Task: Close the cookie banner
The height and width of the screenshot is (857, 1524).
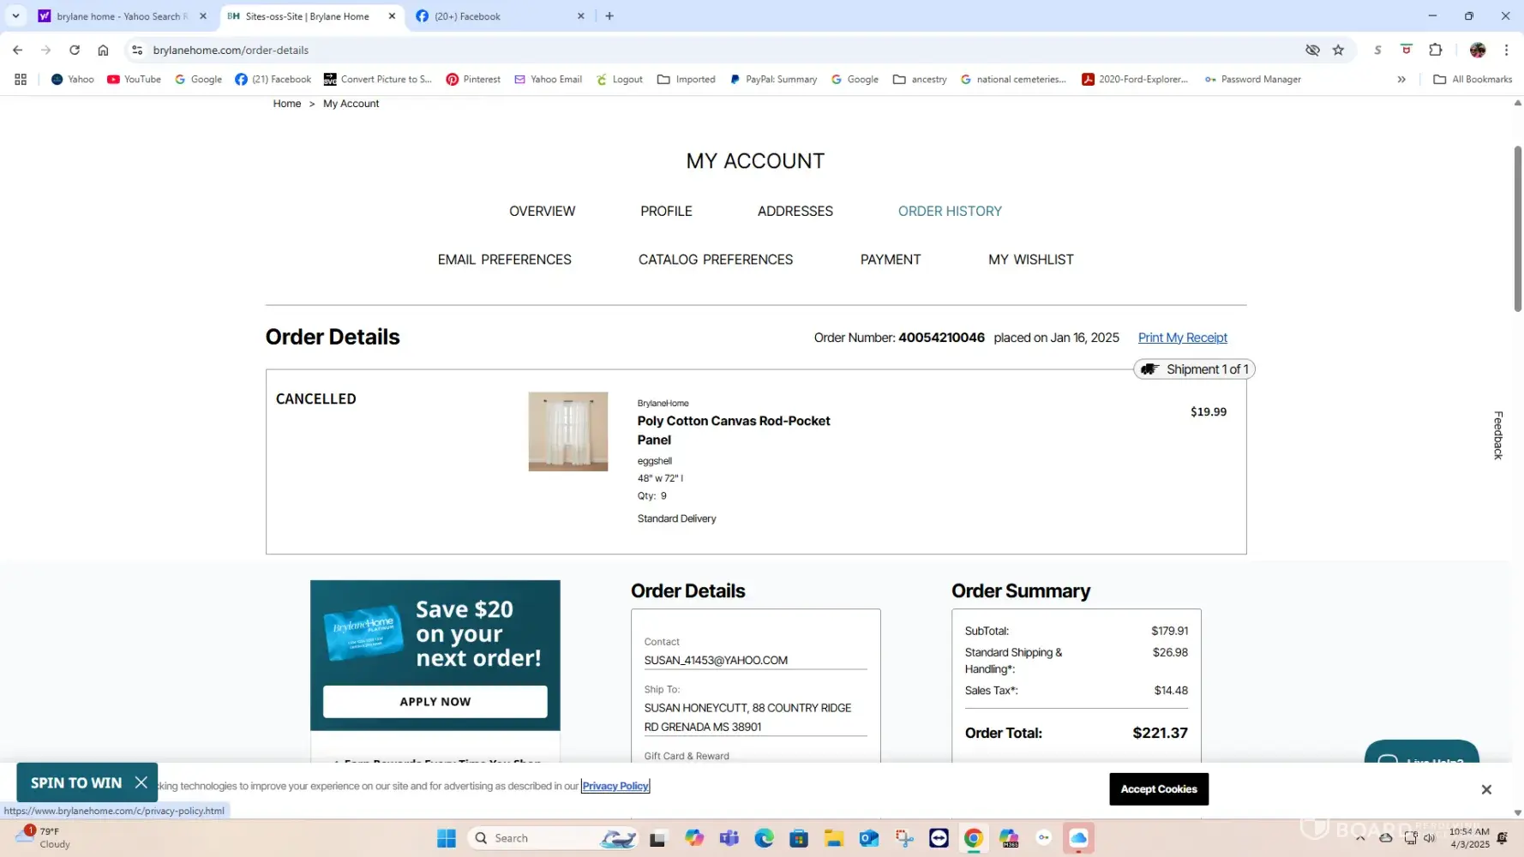Action: [1486, 789]
